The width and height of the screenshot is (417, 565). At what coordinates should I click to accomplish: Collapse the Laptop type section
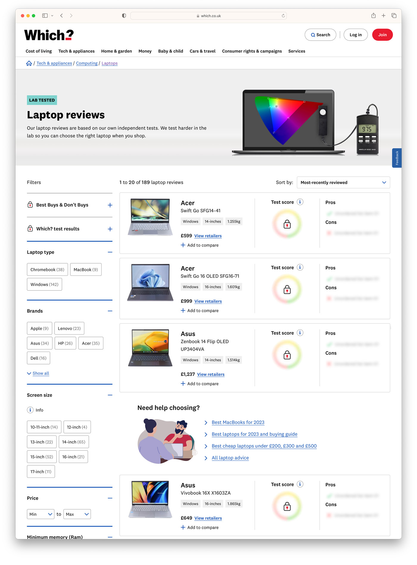(x=110, y=252)
